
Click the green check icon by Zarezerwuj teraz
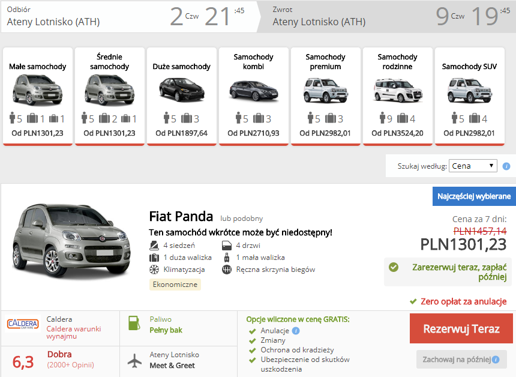[x=393, y=267]
